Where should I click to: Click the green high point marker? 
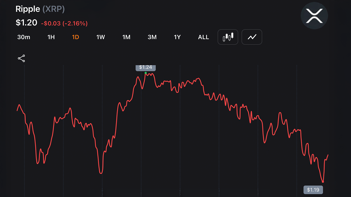coord(146,73)
